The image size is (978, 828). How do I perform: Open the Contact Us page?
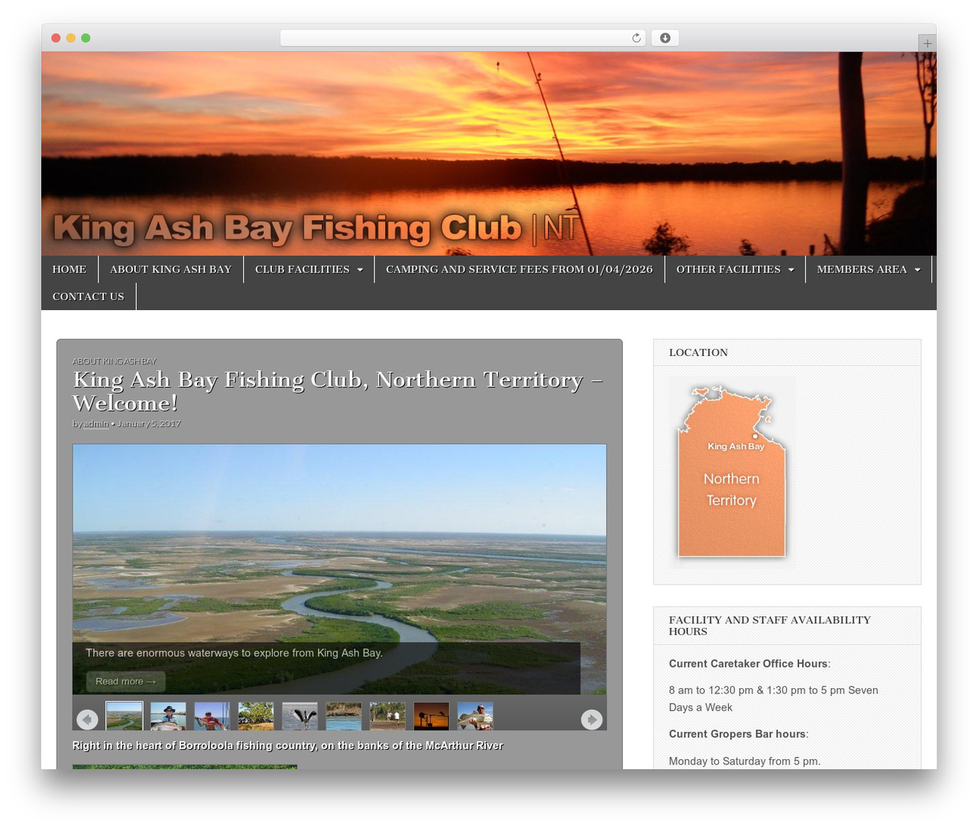89,296
